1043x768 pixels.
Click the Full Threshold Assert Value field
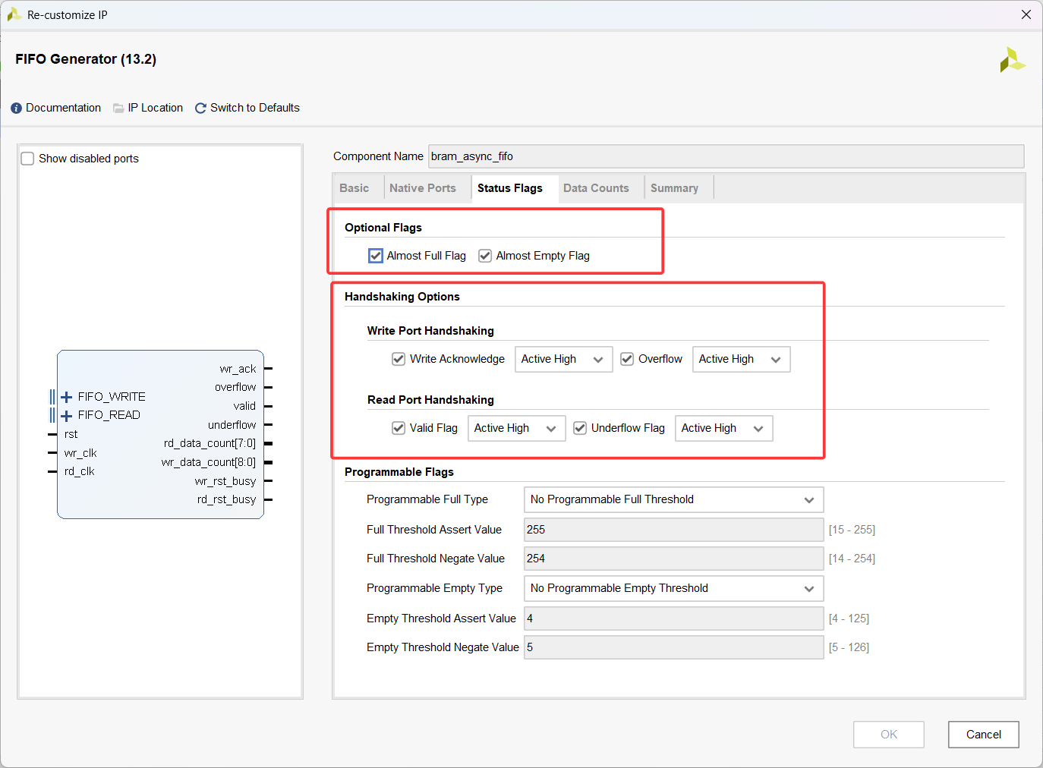tap(674, 530)
